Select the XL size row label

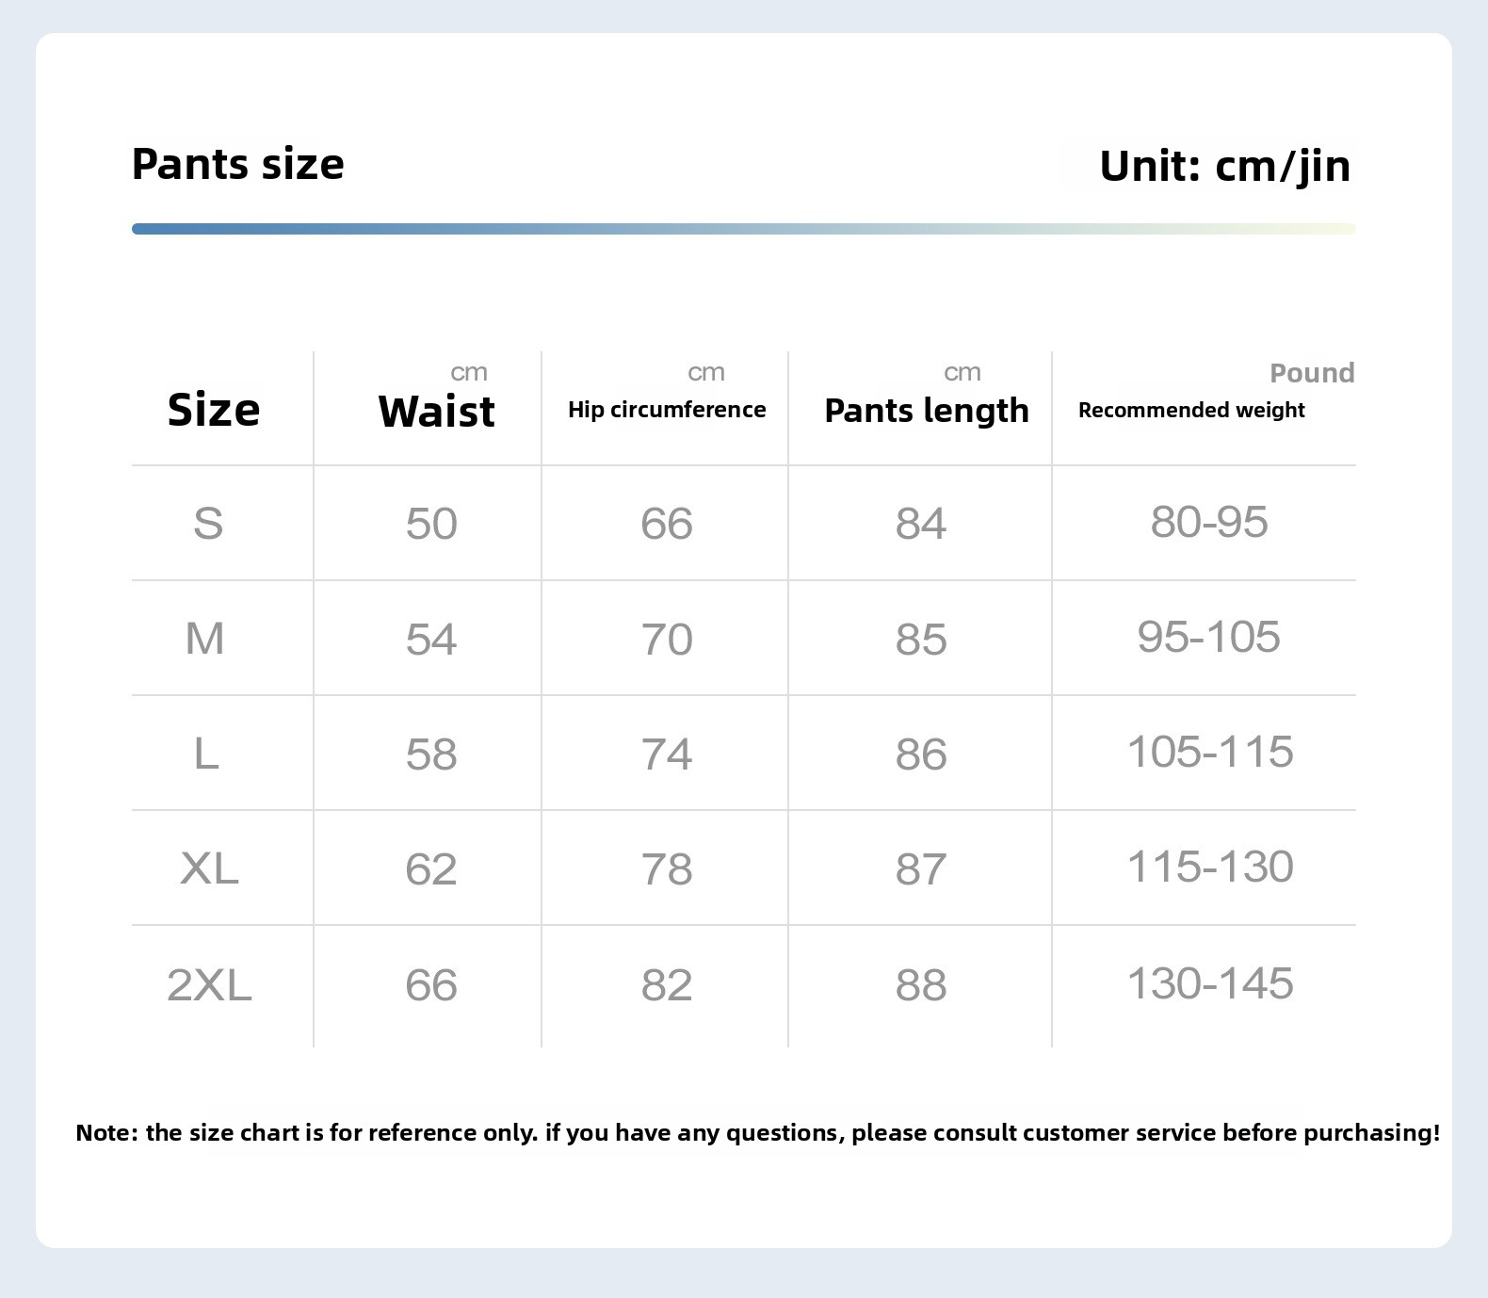pos(209,868)
